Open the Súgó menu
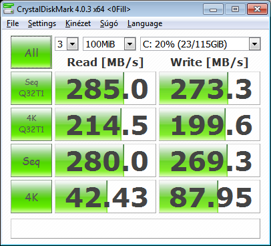Screen dimensions: 271x246 (x=109, y=23)
